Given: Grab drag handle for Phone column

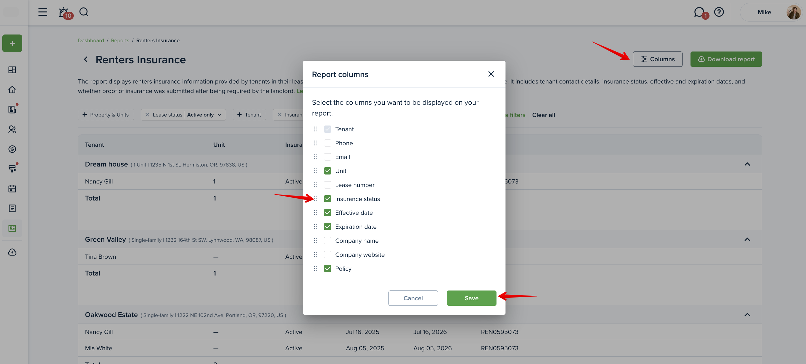Looking at the screenshot, I should 316,143.
